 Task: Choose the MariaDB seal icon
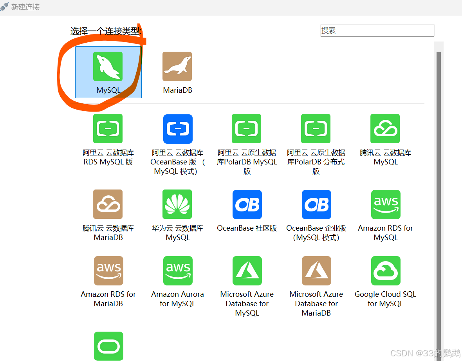click(177, 66)
